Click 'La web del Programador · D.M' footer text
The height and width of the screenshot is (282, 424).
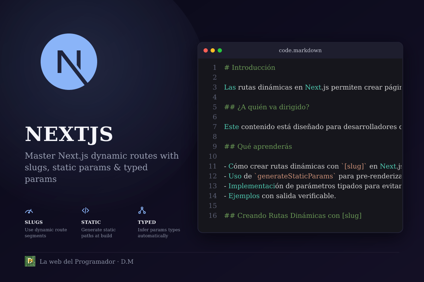87,262
